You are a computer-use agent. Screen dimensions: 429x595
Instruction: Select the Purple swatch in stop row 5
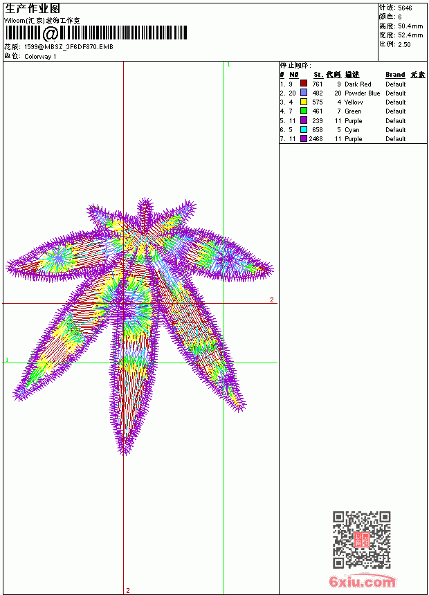pos(304,120)
